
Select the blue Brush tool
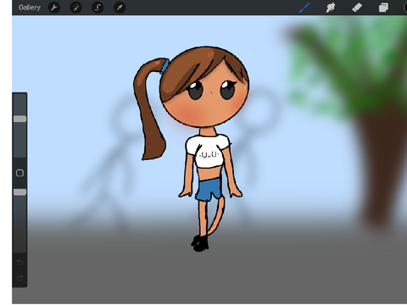click(x=304, y=8)
